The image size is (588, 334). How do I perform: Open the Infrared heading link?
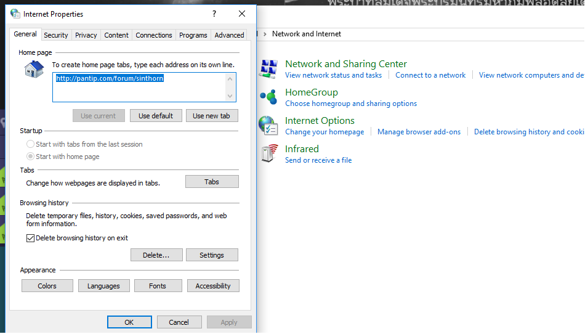302,149
